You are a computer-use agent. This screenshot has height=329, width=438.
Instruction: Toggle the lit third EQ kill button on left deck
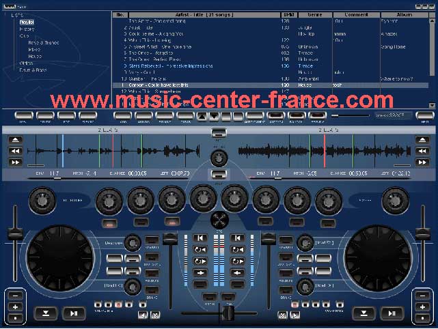click(x=172, y=222)
